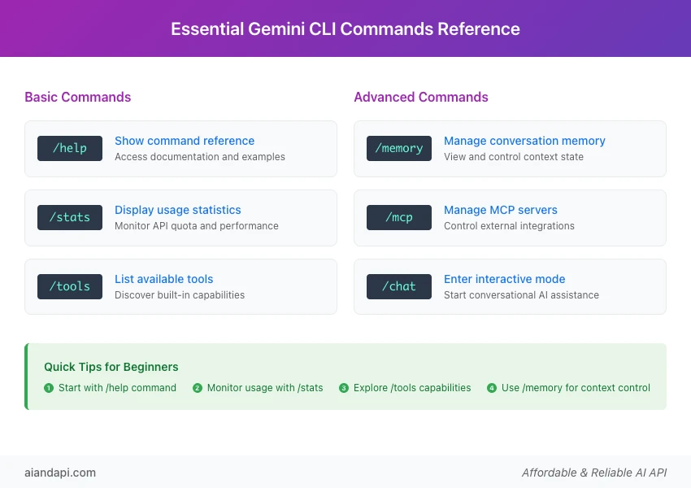Click the /tools command badge

[x=70, y=286]
